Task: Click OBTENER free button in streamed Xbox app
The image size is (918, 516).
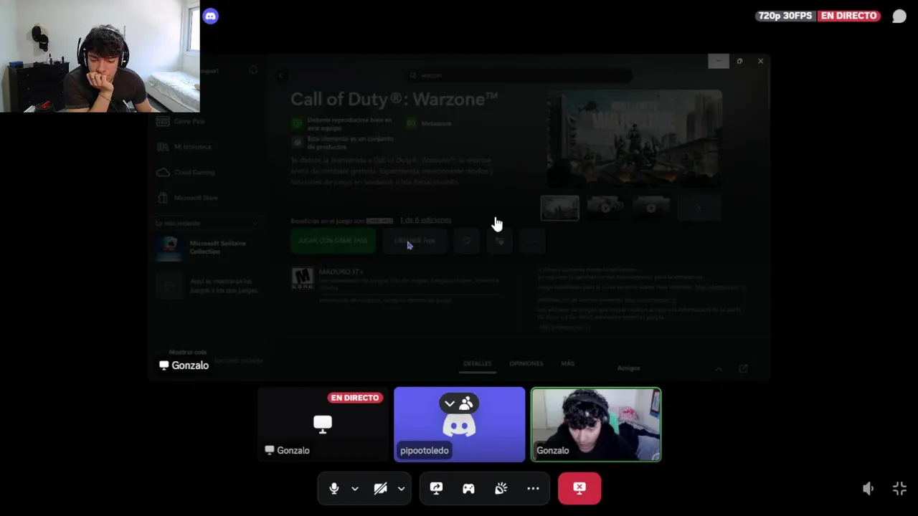Action: click(415, 241)
